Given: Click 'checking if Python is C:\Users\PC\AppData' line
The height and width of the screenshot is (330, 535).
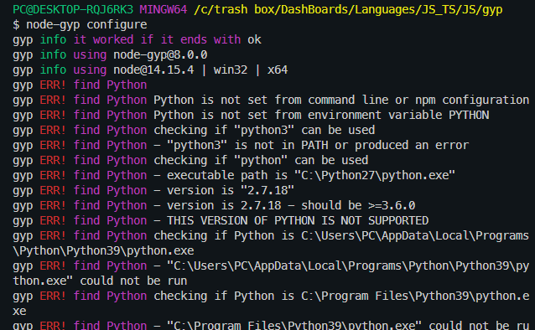Looking at the screenshot, I should (x=271, y=236).
